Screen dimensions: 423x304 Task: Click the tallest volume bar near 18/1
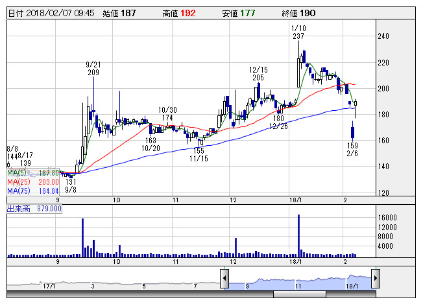coord(299,235)
